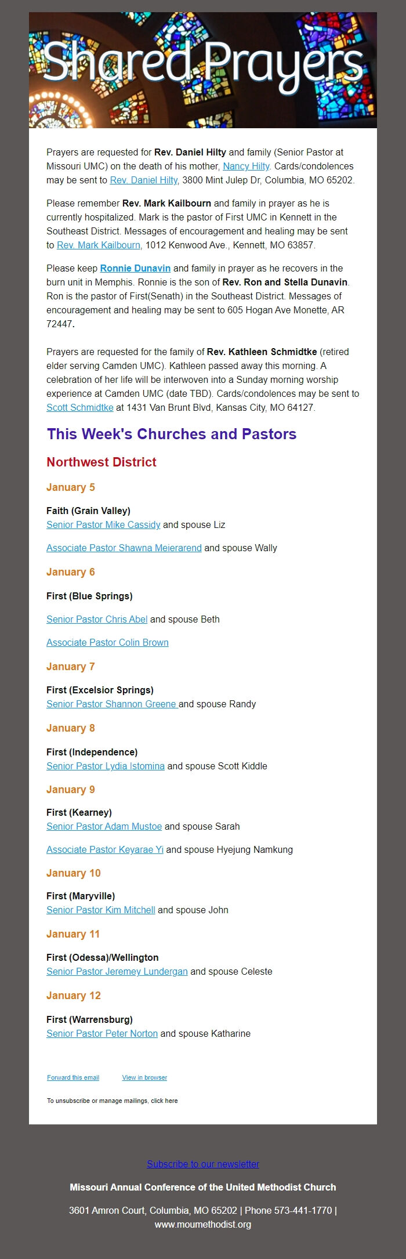Open the Rev. Mark Kailbourn link

99,245
